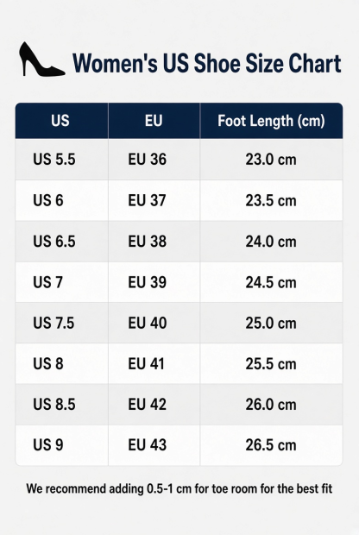The image size is (359, 535).
Task: Click the 24.0 cm foot length value
Action: 271,242
